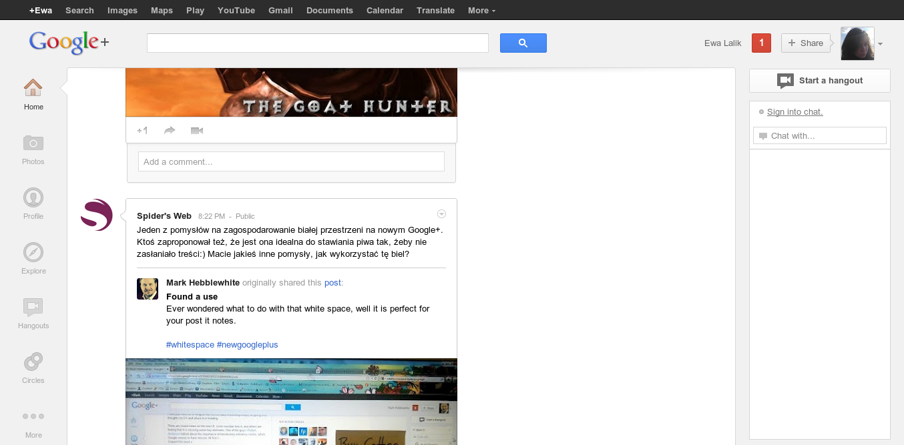Open the Spider's Web post options dropdown
Image resolution: width=904 pixels, height=445 pixels.
click(441, 214)
